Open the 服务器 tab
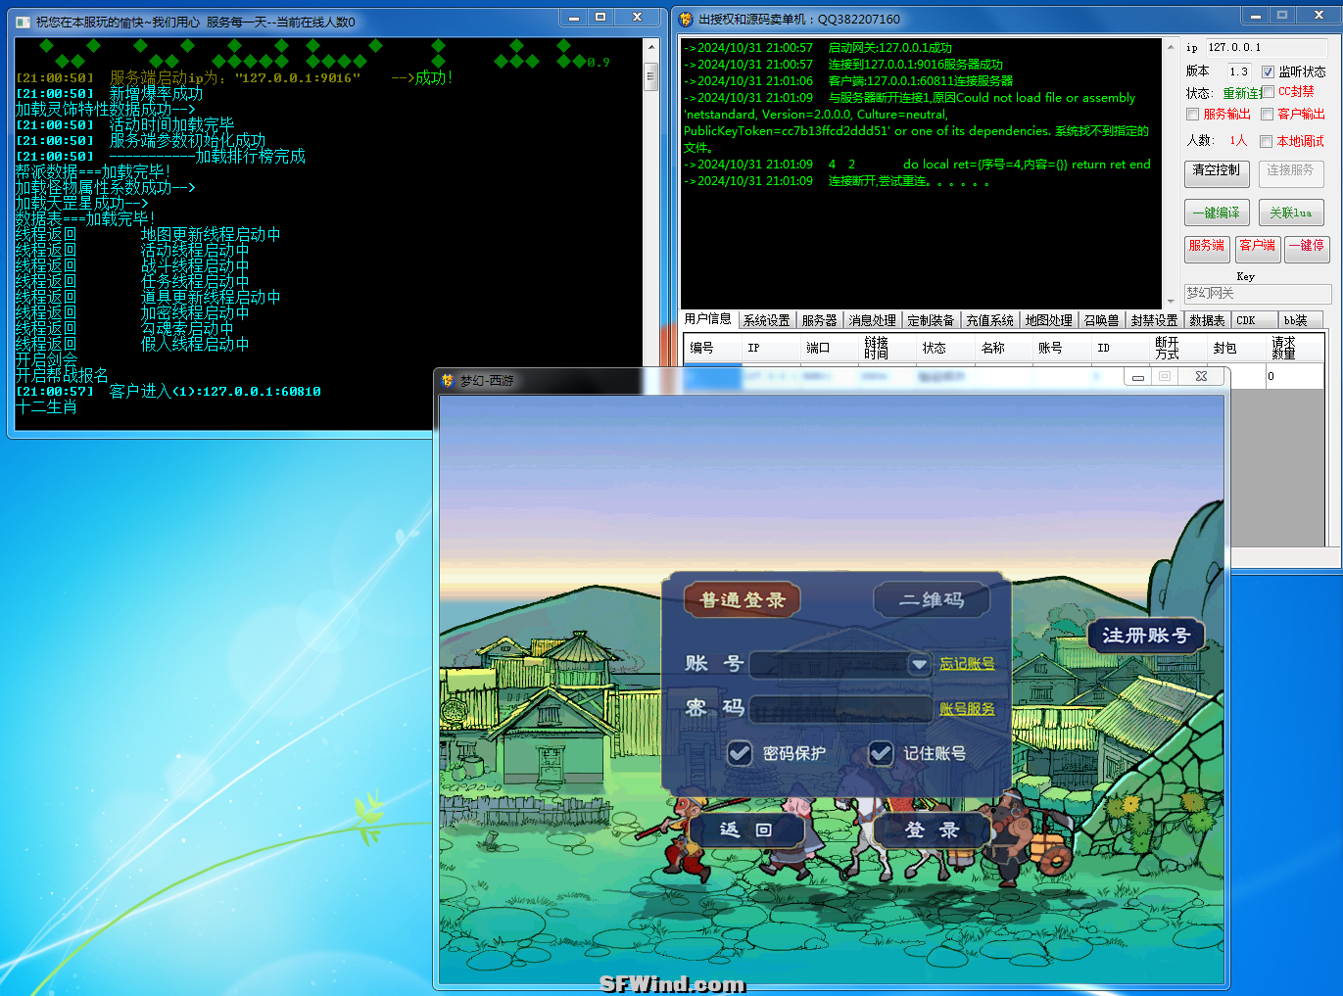Image resolution: width=1343 pixels, height=996 pixels. [819, 320]
